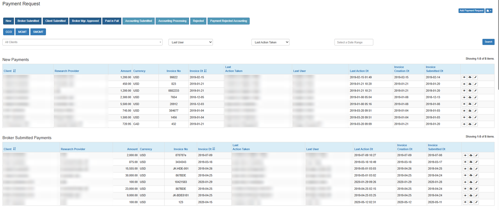Filter by Accounting Submitted status

click(139, 21)
